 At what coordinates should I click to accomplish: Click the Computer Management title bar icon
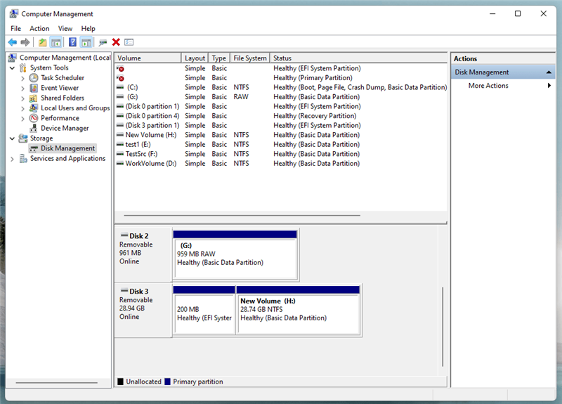point(13,13)
